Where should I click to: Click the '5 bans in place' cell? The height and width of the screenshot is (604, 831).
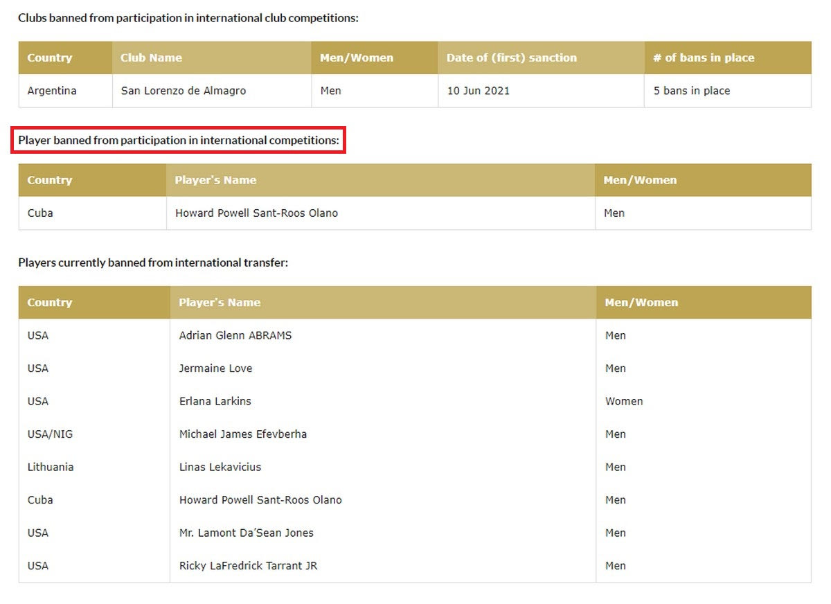(691, 91)
